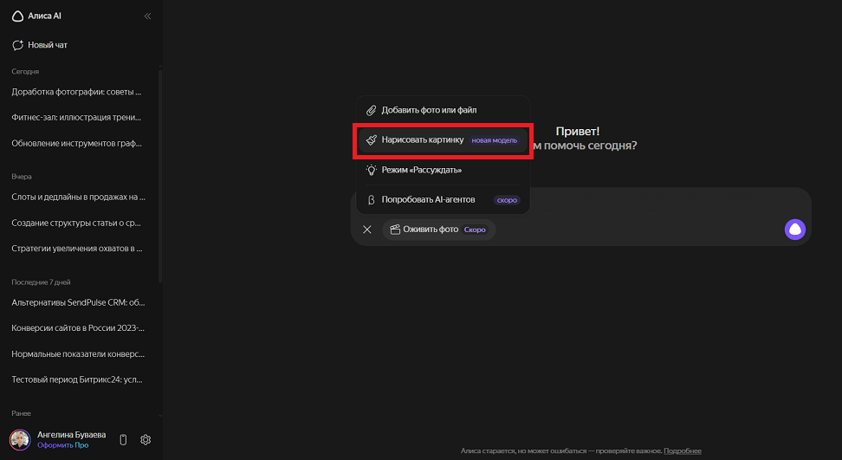
Task: Click the 'Скоро' badge on Оживить фото
Action: (475, 230)
